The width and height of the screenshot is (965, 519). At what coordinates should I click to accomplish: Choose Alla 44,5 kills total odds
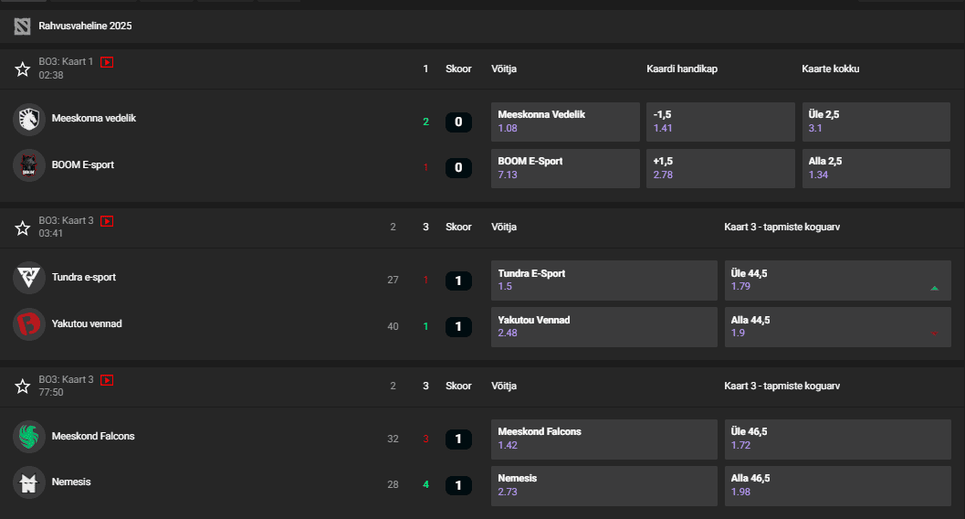pos(837,327)
